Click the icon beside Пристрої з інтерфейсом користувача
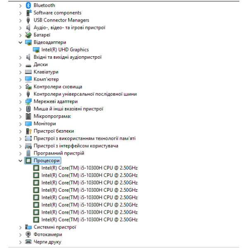This screenshot has width=248, height=248. click(28, 146)
